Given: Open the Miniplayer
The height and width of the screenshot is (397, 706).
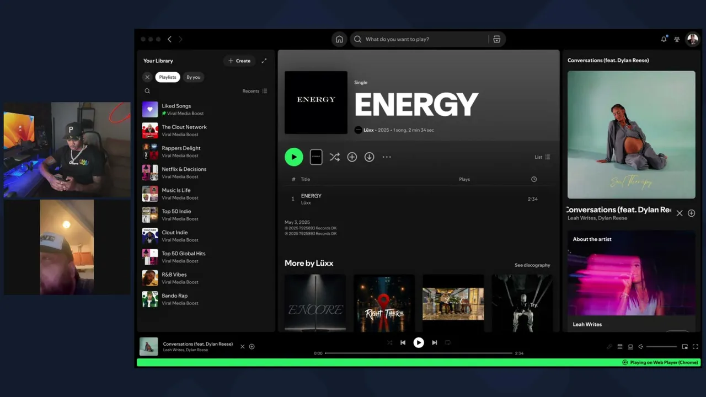Looking at the screenshot, I should (x=685, y=347).
